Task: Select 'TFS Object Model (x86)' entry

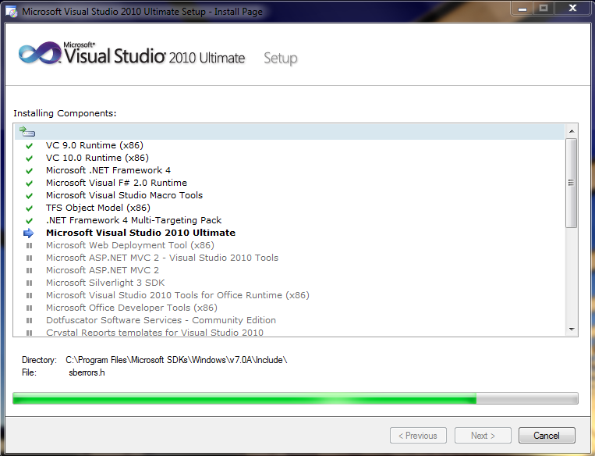Action: (x=98, y=208)
